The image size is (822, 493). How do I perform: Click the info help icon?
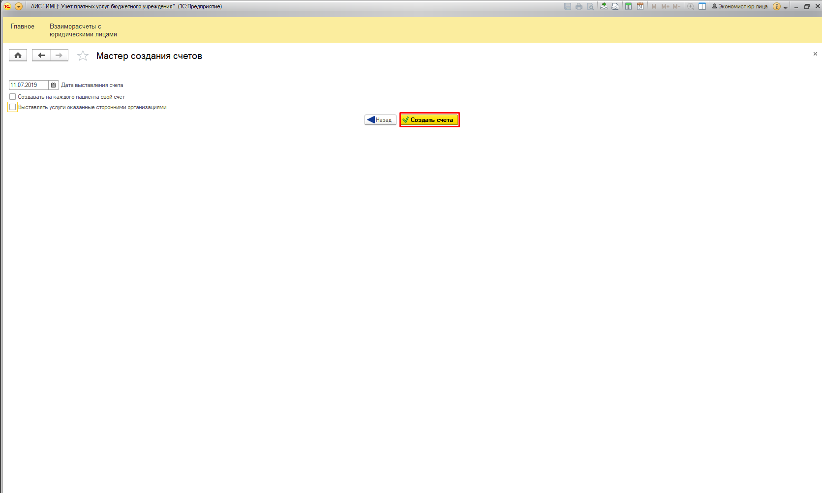[x=776, y=6]
